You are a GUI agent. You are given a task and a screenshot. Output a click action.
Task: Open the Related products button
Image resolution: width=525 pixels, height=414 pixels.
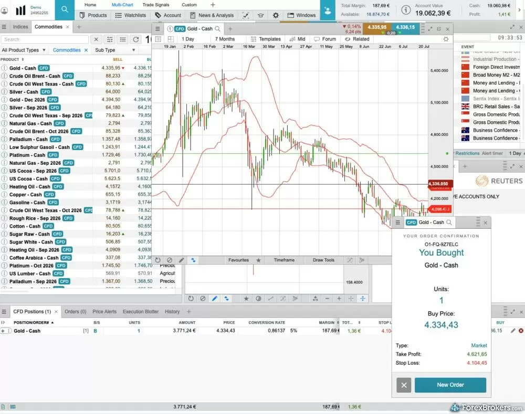point(357,39)
